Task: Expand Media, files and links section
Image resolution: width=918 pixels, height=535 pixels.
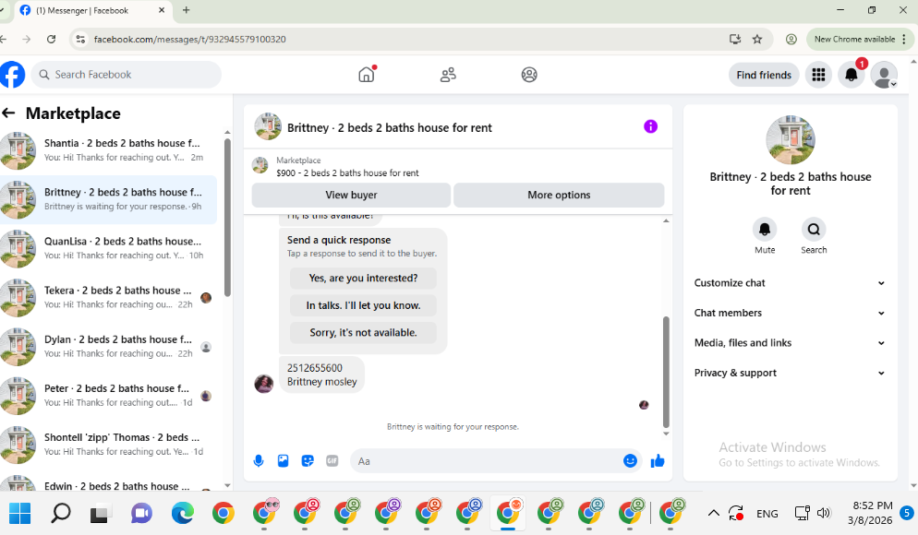Action: (x=790, y=342)
